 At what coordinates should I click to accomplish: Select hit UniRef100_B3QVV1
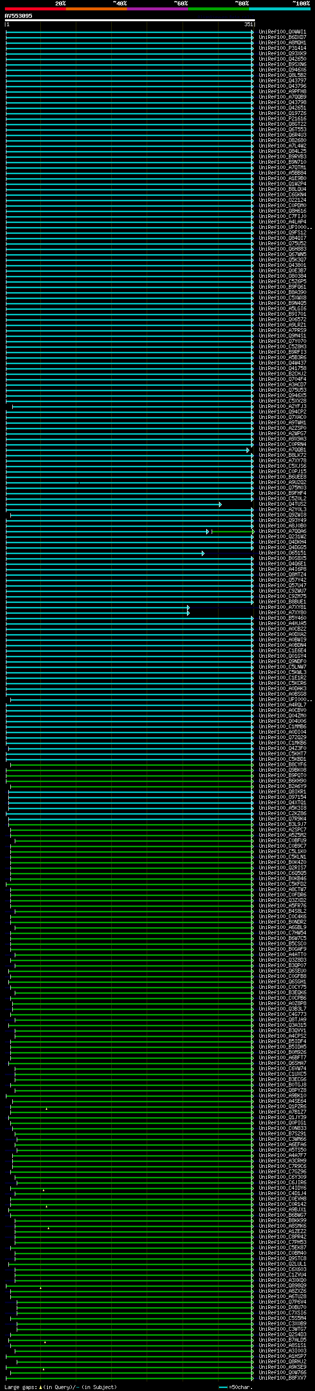coord(282,1031)
